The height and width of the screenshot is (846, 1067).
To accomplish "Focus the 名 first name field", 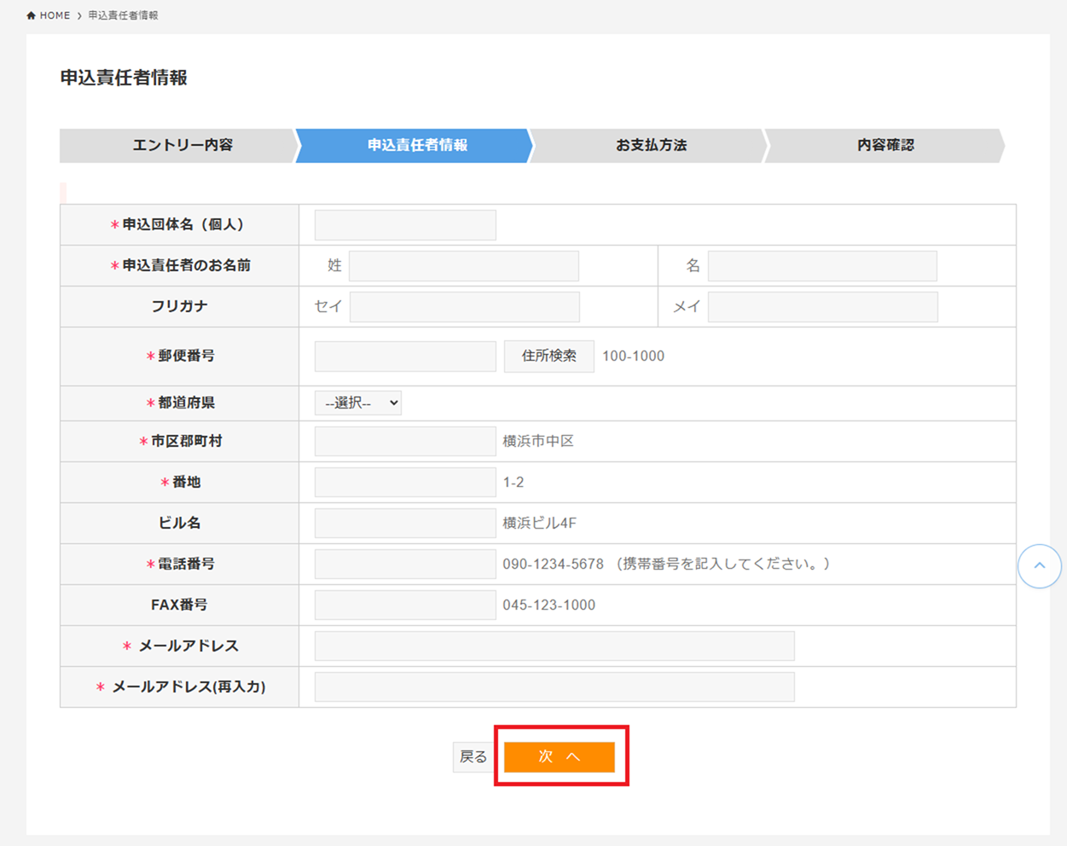I will (x=821, y=265).
